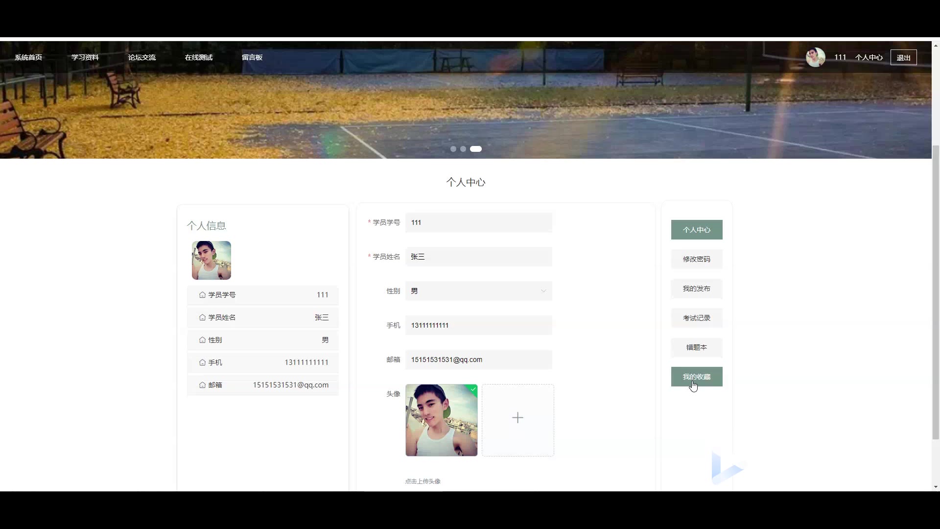The width and height of the screenshot is (940, 529).
Task: Click the 邮箱 input field
Action: (x=479, y=360)
